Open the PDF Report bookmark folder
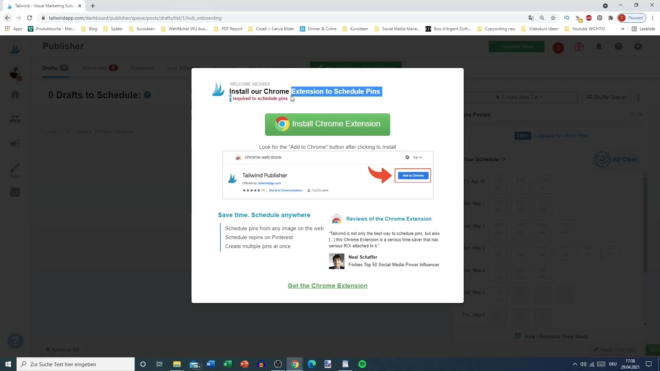This screenshot has height=371, width=660. (228, 29)
